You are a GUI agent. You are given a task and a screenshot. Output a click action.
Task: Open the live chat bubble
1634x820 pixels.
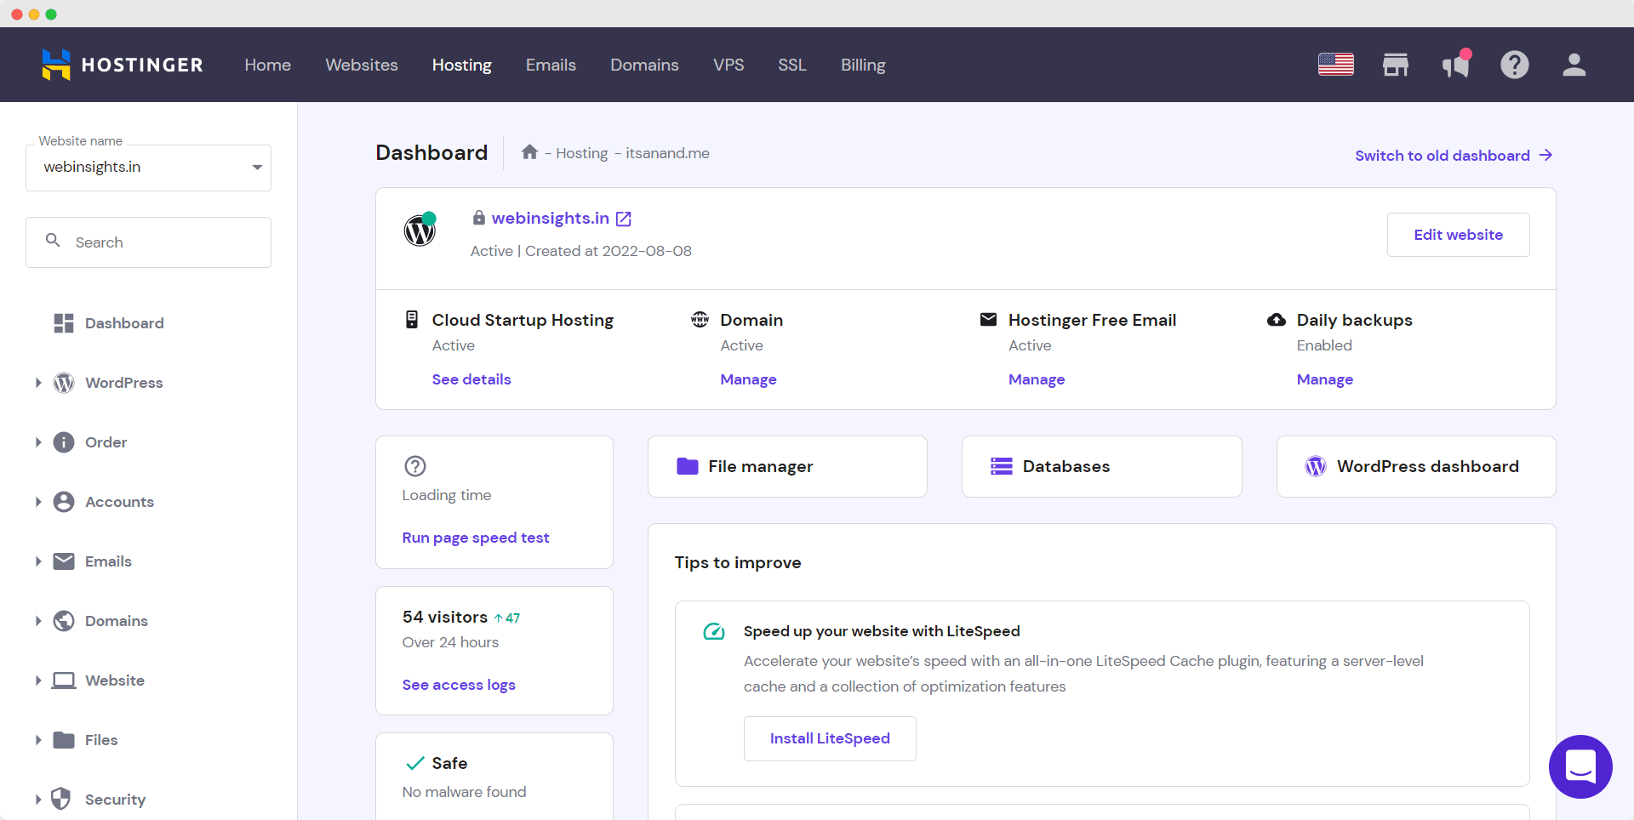click(1580, 766)
